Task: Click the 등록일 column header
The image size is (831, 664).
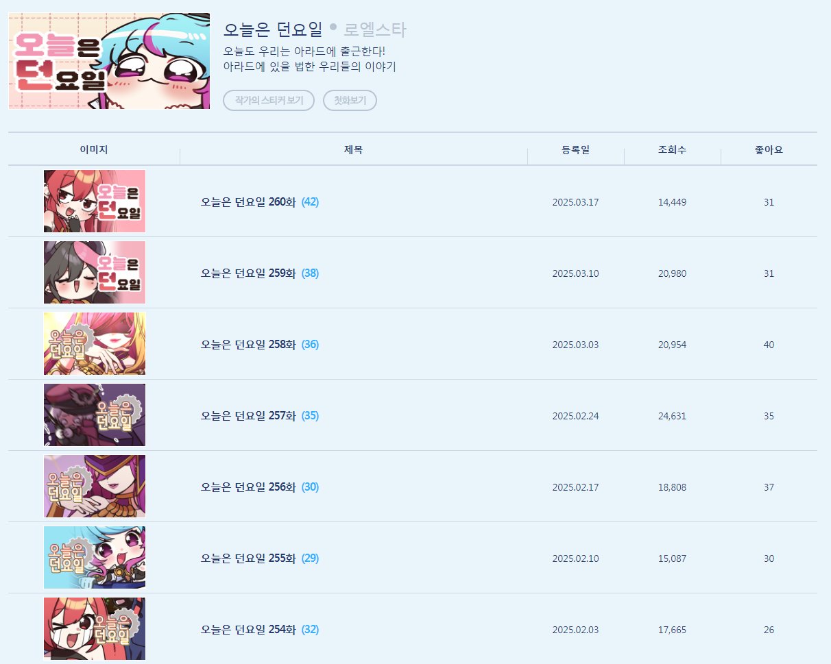Action: pyautogui.click(x=575, y=150)
